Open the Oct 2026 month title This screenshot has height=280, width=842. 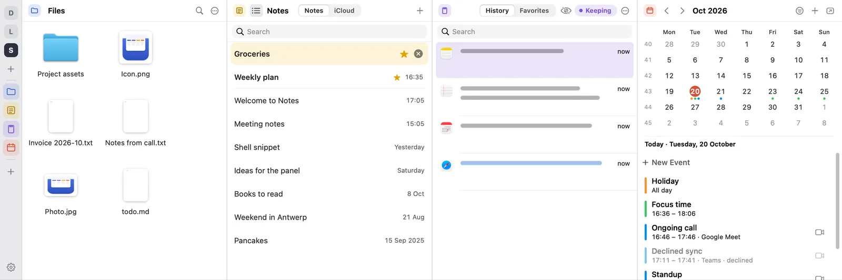click(x=709, y=11)
